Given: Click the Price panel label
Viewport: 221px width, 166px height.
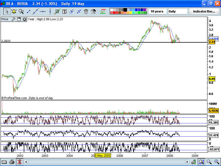Looking at the screenshot, I should [5, 19].
